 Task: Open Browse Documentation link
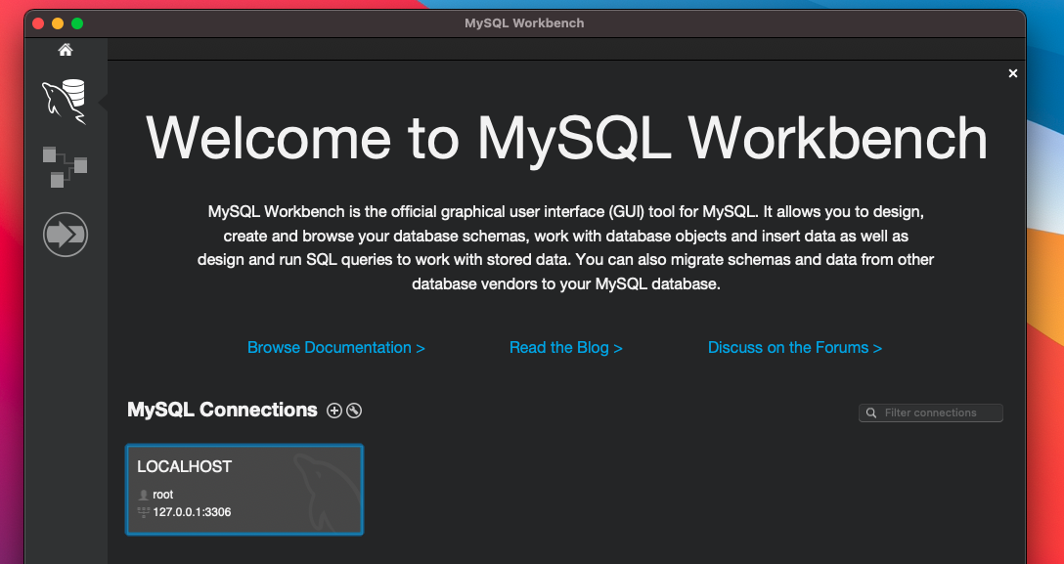[335, 348]
